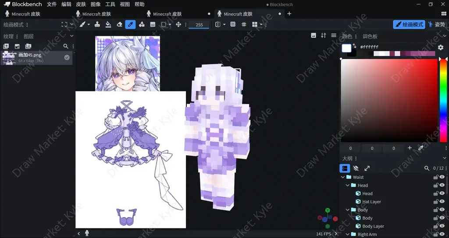This screenshot has height=238, width=449.
Task: Toggle visibility of Body Layer cube
Action: click(442, 226)
